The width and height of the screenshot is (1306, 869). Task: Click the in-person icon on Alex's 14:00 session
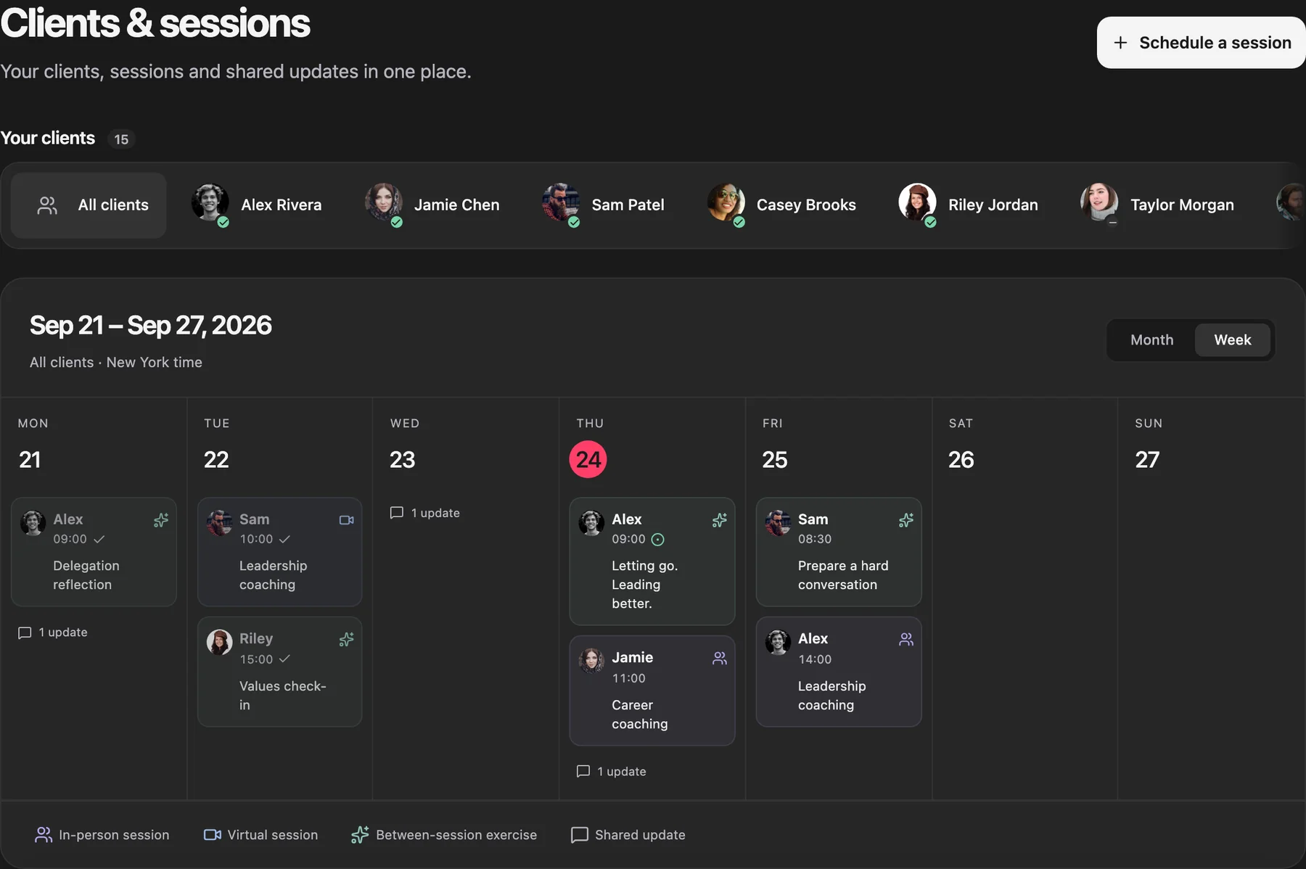906,639
